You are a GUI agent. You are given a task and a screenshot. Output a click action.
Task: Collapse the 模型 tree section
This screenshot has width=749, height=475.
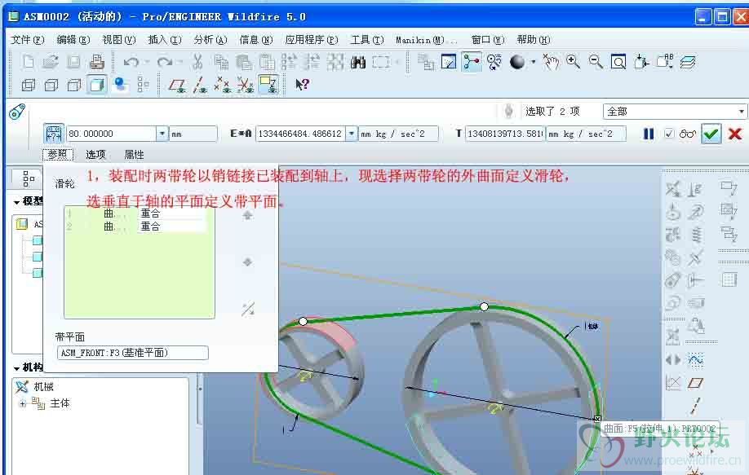coord(16,203)
